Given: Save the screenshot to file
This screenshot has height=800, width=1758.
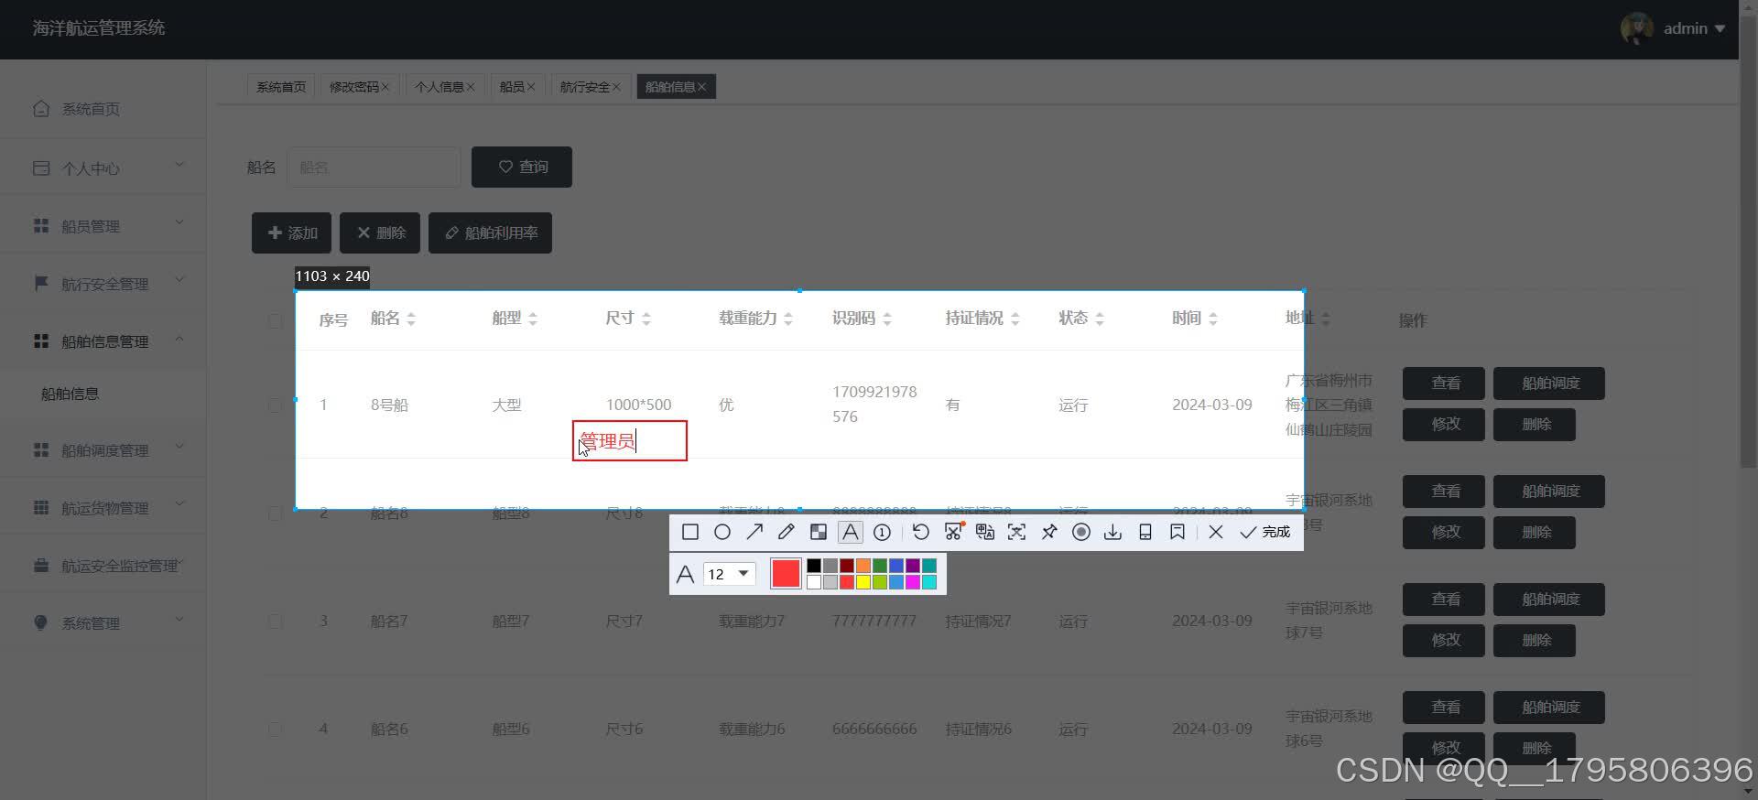Looking at the screenshot, I should click(1112, 532).
